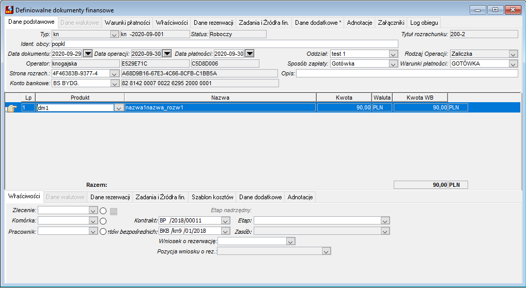Expand the Kontrakt dropdown
The image size is (526, 288).
coord(226,221)
